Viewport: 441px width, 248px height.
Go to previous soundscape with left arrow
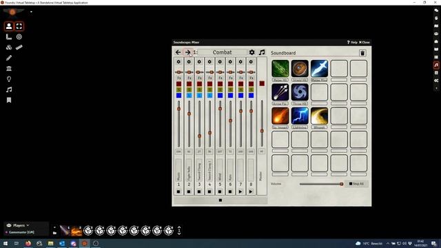point(178,52)
